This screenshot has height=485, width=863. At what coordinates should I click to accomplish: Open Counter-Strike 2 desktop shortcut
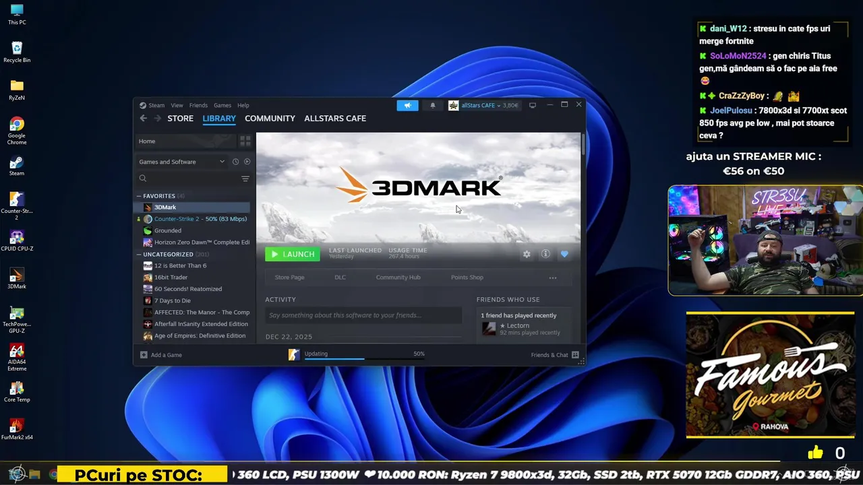[17, 206]
